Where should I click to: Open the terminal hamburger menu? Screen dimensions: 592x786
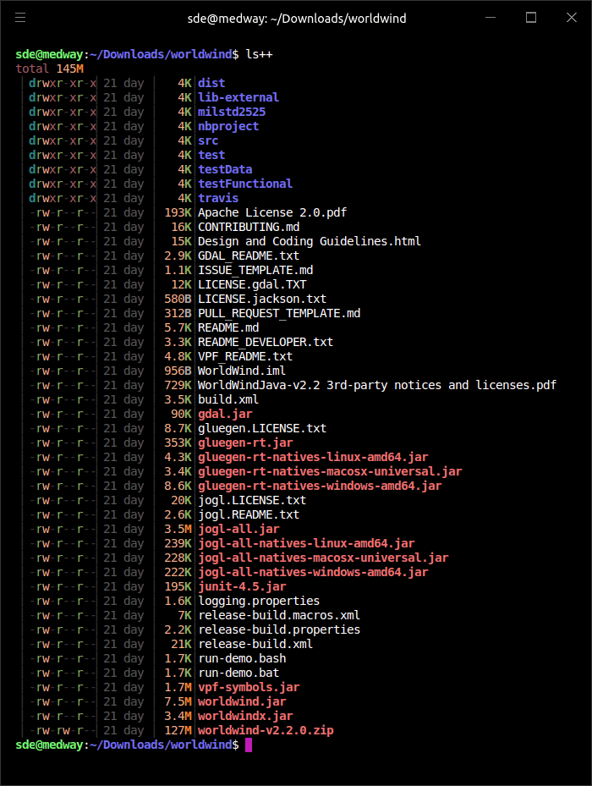[x=20, y=18]
